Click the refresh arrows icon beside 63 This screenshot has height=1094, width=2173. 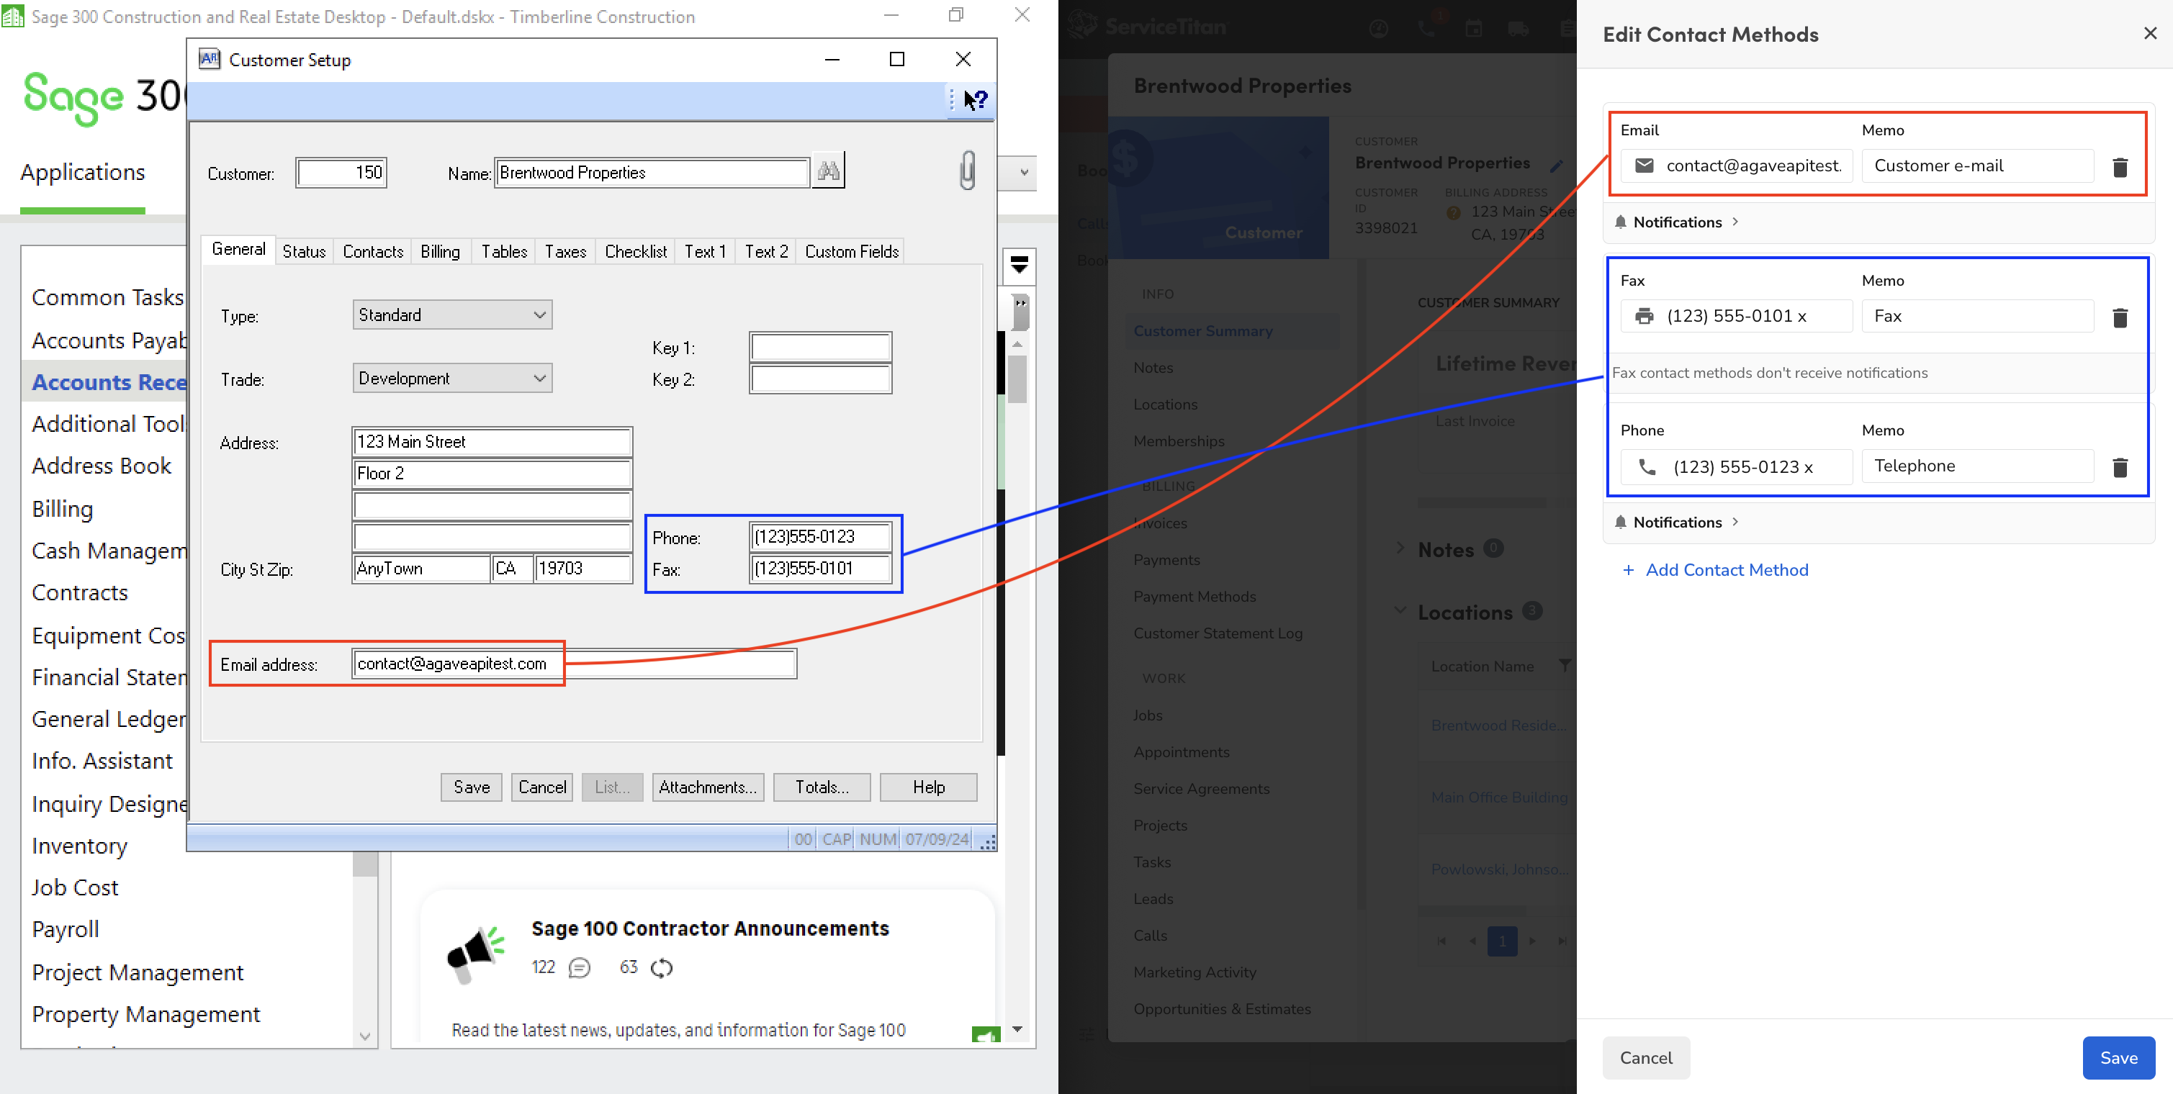(662, 967)
